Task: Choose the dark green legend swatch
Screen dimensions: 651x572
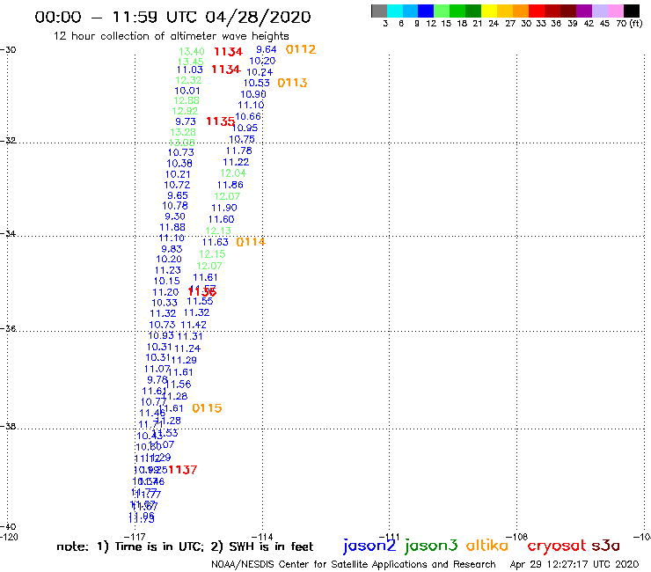Action: point(473,11)
